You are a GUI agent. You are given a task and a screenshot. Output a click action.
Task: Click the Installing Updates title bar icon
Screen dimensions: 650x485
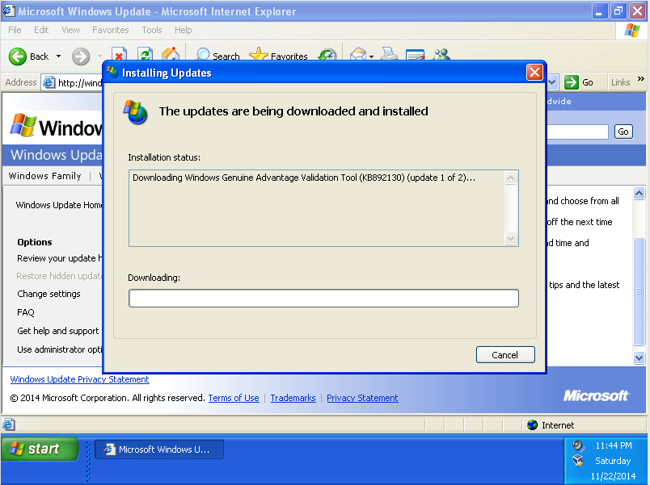[x=112, y=73]
